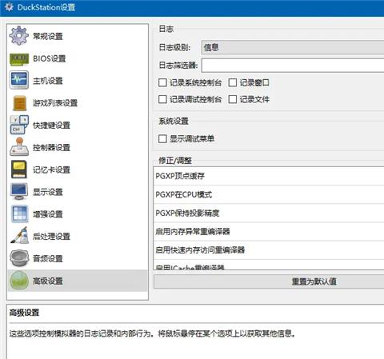Click the memory card icon
Viewport: 384px width, 359px height.
tap(19, 170)
